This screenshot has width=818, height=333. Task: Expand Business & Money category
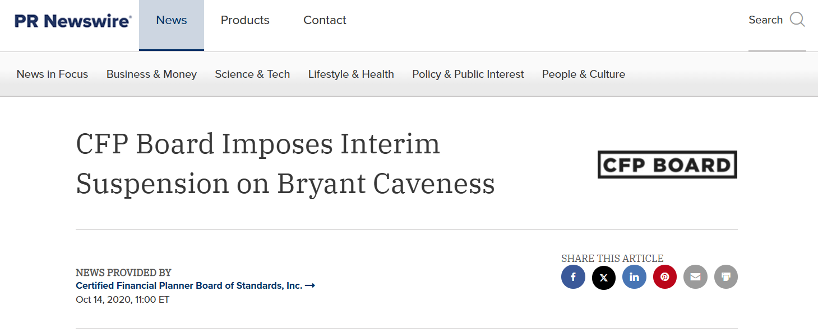pyautogui.click(x=151, y=74)
